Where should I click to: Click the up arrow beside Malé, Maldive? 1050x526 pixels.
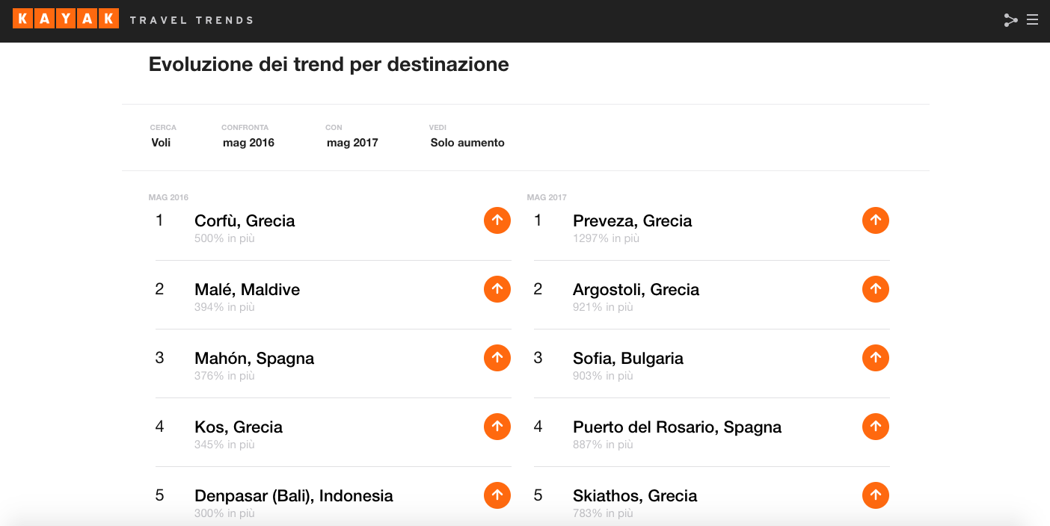coord(497,289)
